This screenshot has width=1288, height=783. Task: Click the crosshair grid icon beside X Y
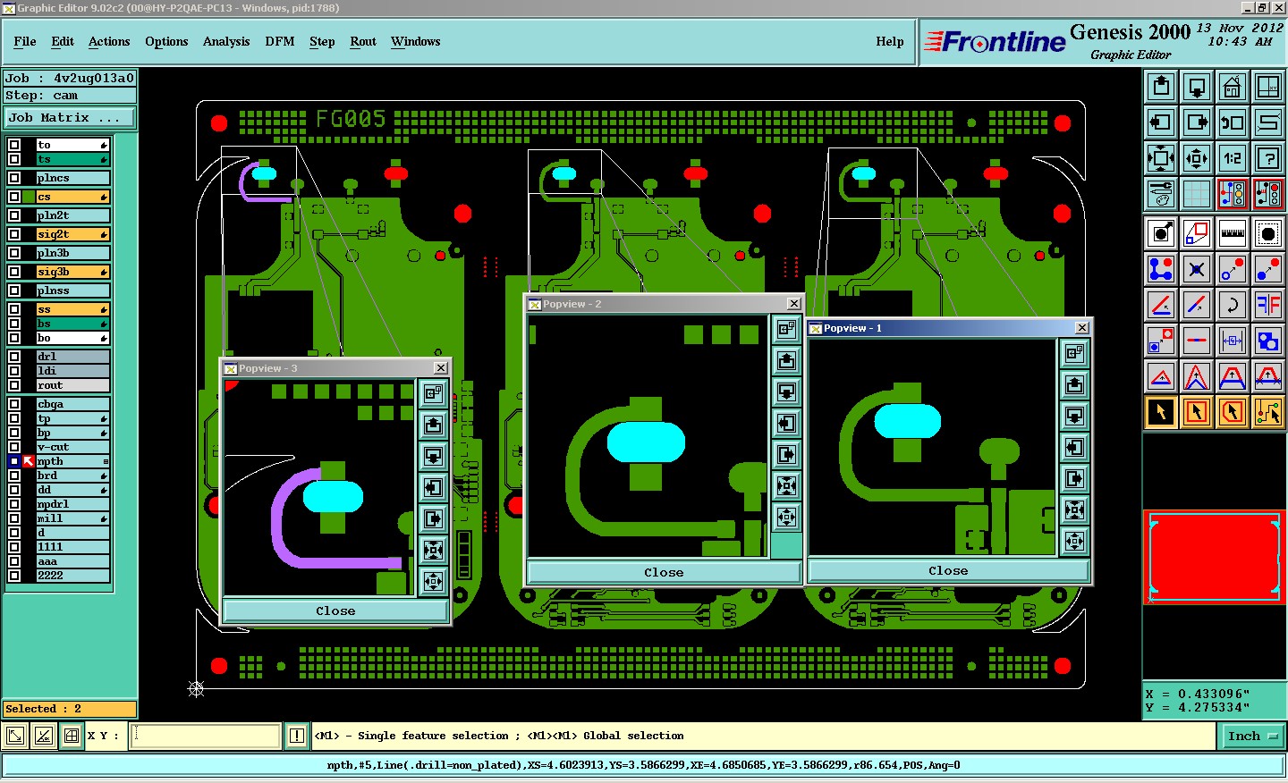pyautogui.click(x=72, y=736)
